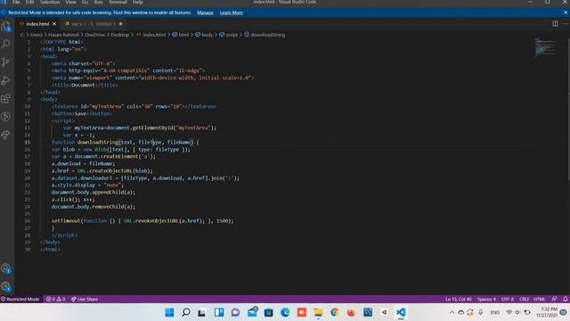Open Task View on taskbar

click(202, 312)
